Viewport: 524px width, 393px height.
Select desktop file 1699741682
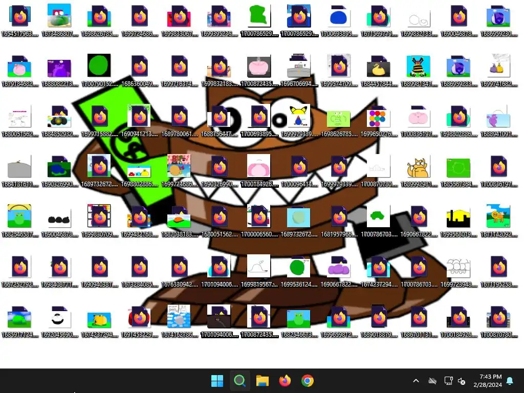[499, 70]
